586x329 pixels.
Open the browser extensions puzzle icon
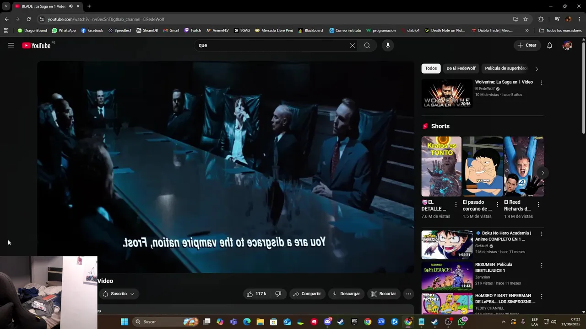541,19
